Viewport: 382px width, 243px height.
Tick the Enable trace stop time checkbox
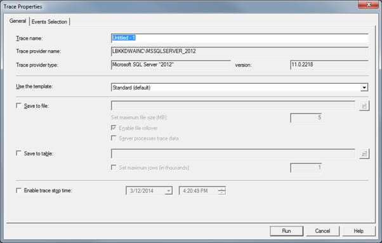18,190
